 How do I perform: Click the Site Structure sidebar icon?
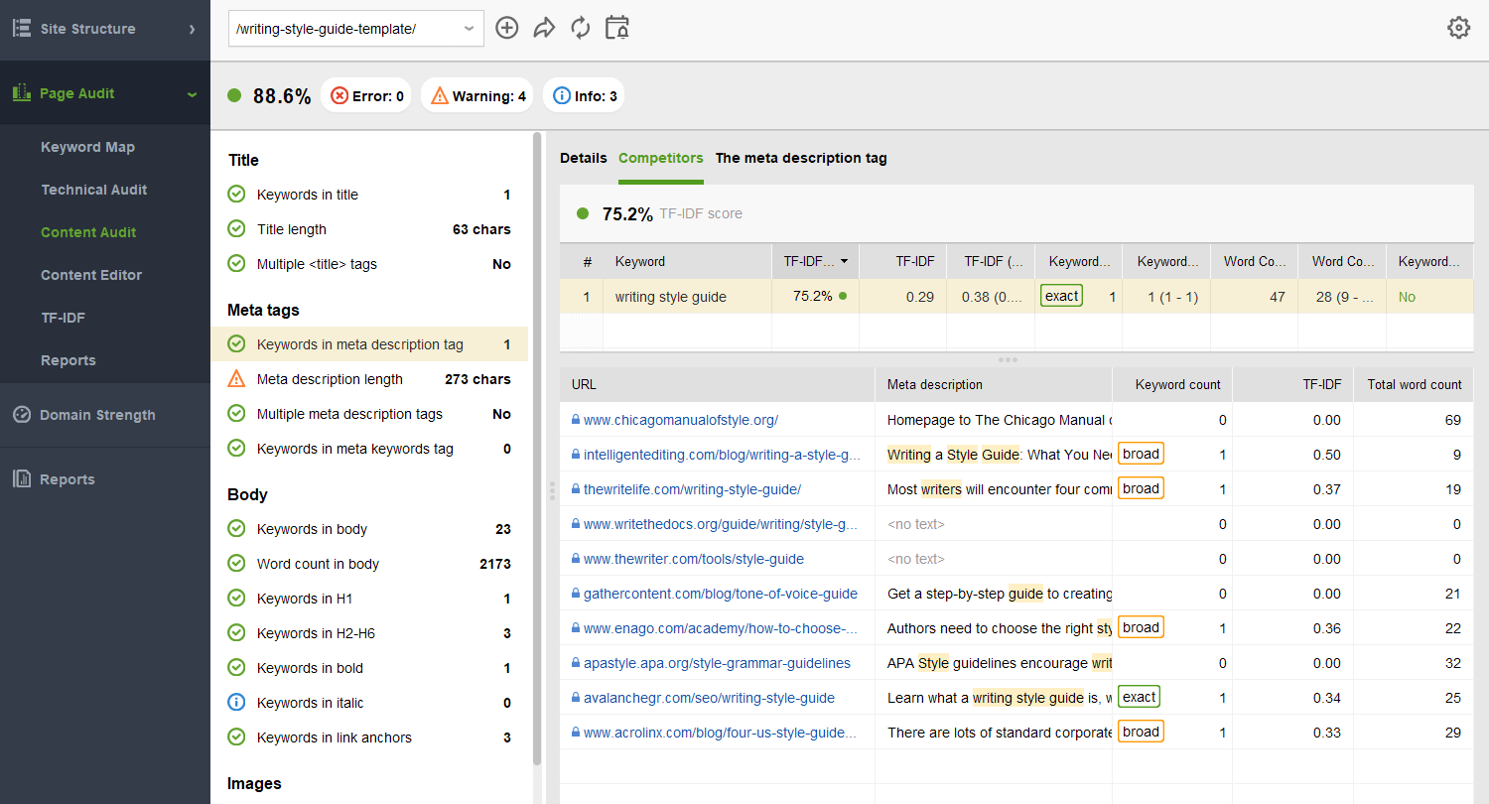(x=22, y=28)
